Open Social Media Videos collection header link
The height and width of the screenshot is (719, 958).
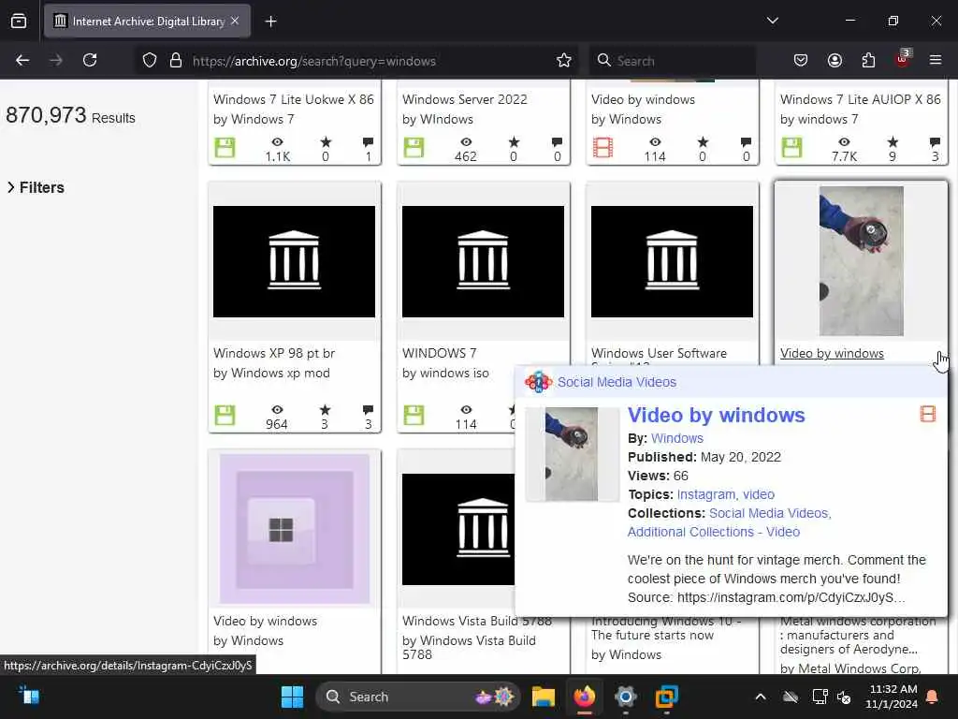[617, 382]
